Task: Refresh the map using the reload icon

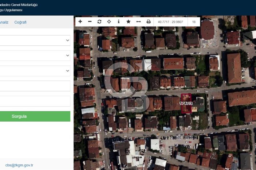Action: click(99, 22)
